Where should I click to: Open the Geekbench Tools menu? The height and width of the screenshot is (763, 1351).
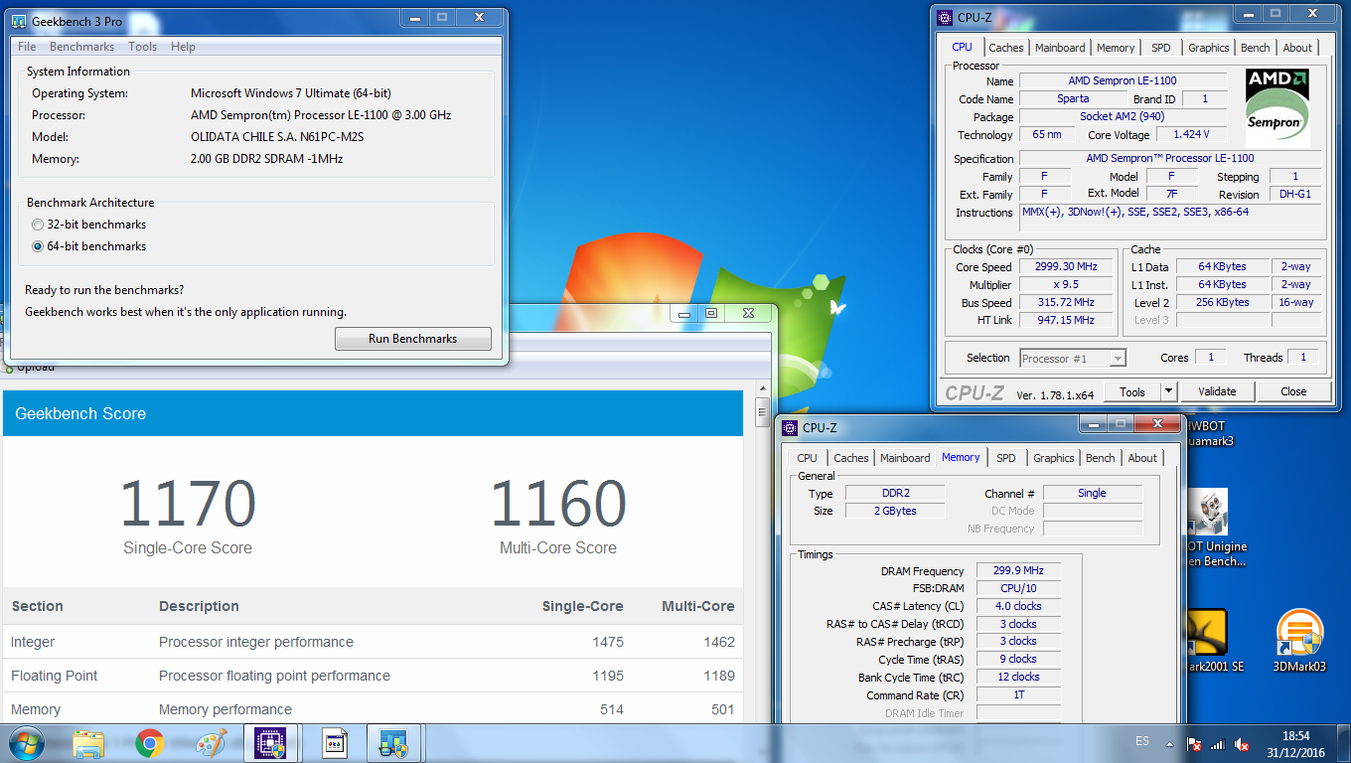(x=142, y=47)
